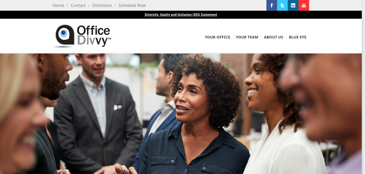Open the Contact page link
This screenshot has width=365, height=174.
[x=78, y=5]
